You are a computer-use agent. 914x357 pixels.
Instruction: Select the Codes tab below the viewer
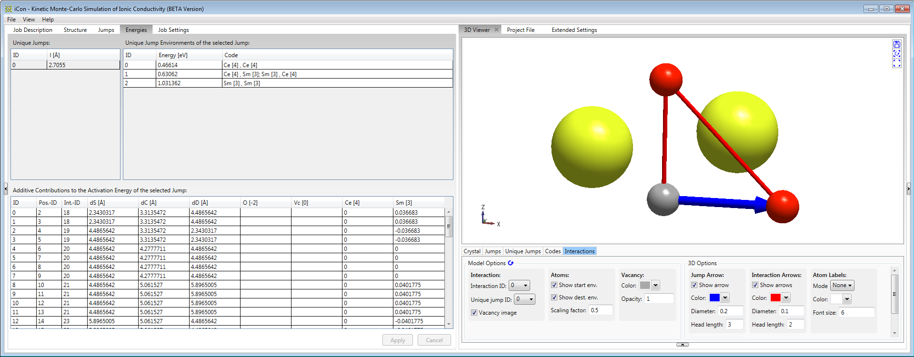click(x=552, y=251)
